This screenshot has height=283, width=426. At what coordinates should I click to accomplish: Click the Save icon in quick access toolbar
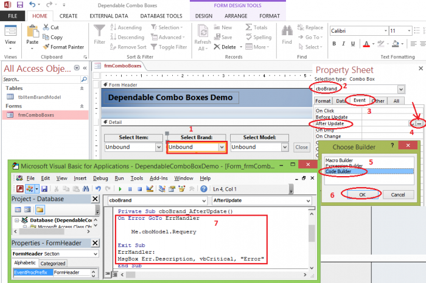pyautogui.click(x=20, y=5)
